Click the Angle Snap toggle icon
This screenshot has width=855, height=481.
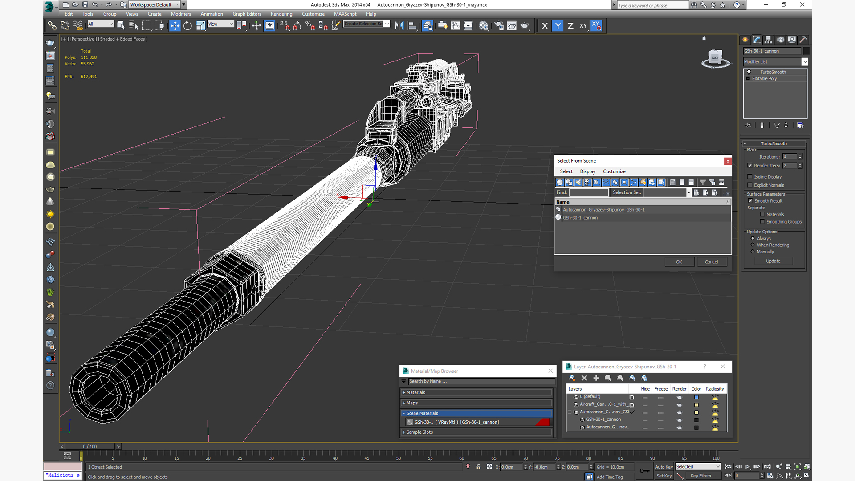click(x=297, y=26)
